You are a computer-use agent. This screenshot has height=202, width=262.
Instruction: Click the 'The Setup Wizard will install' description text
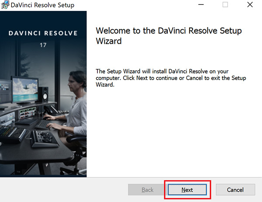[x=171, y=78]
